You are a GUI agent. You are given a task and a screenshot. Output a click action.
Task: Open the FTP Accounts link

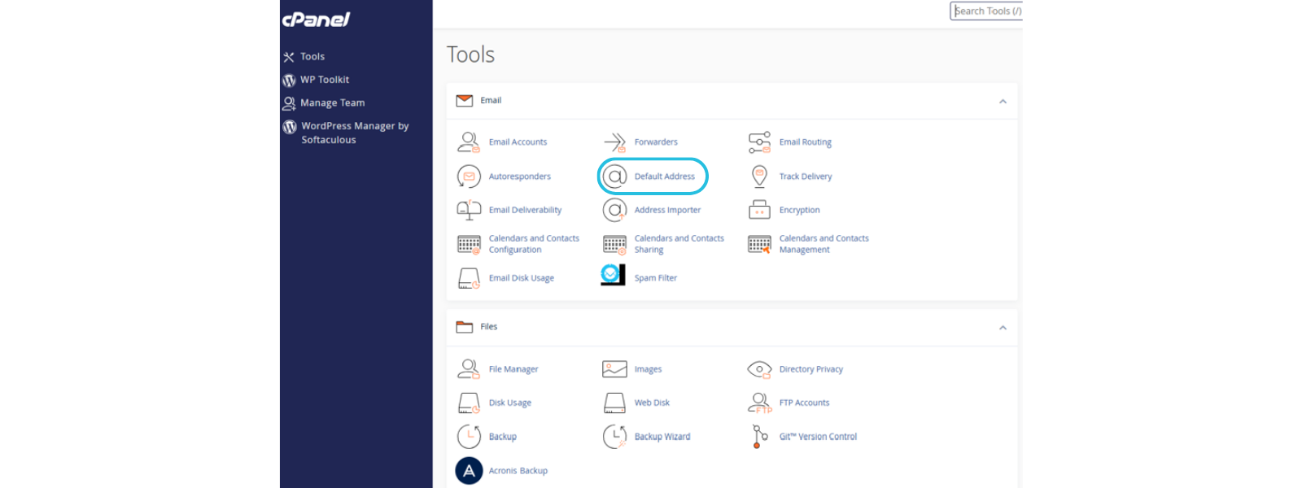click(805, 403)
